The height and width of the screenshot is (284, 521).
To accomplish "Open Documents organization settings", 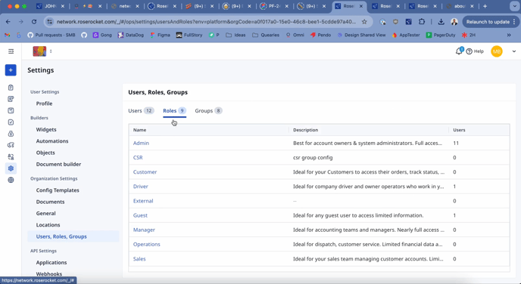I will [50, 202].
